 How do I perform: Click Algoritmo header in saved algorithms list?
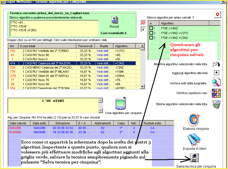pyautogui.click(x=184, y=23)
